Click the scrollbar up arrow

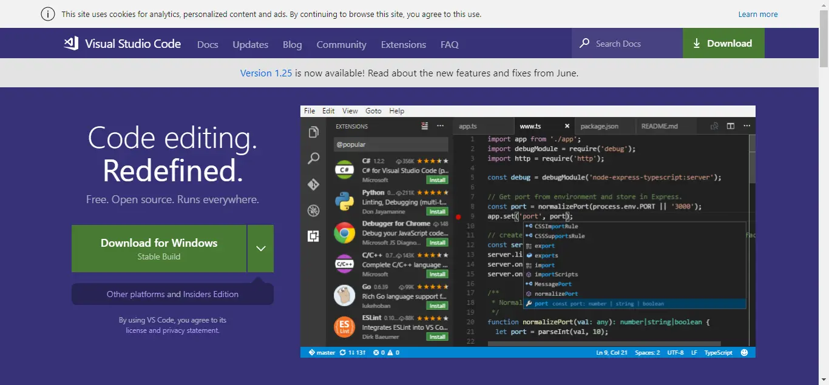(x=824, y=5)
